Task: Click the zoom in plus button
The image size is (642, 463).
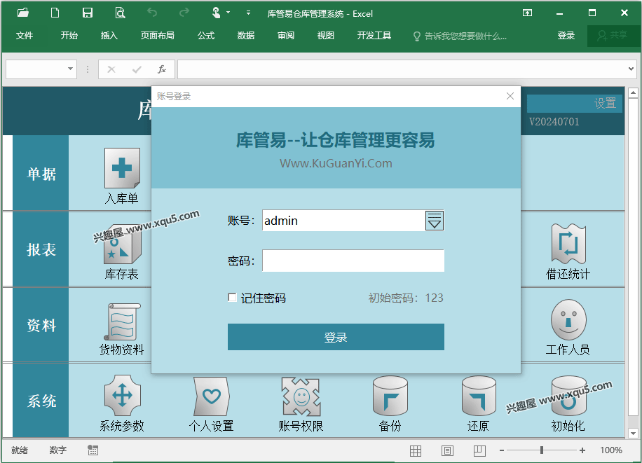Action: pyautogui.click(x=582, y=450)
